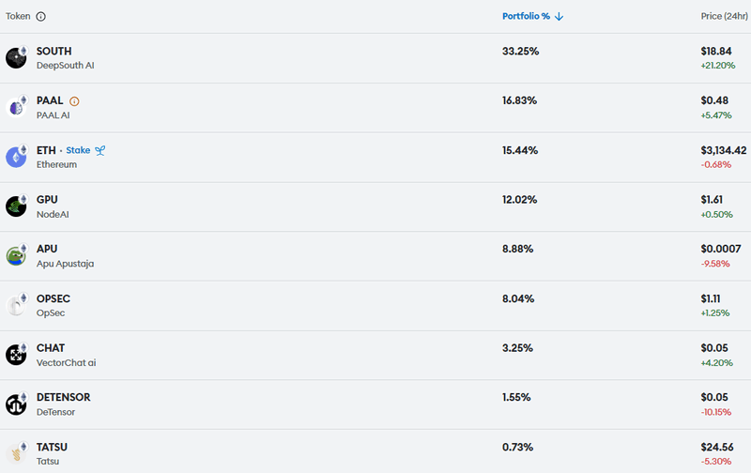Click the DETENSOR token icon
Image resolution: width=751 pixels, height=473 pixels.
point(16,404)
